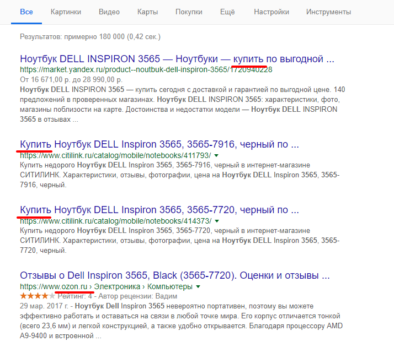Click the citilink.ru notebooks/414373 URL
Image resolution: width=394 pixels, height=347 pixels.
[115, 221]
